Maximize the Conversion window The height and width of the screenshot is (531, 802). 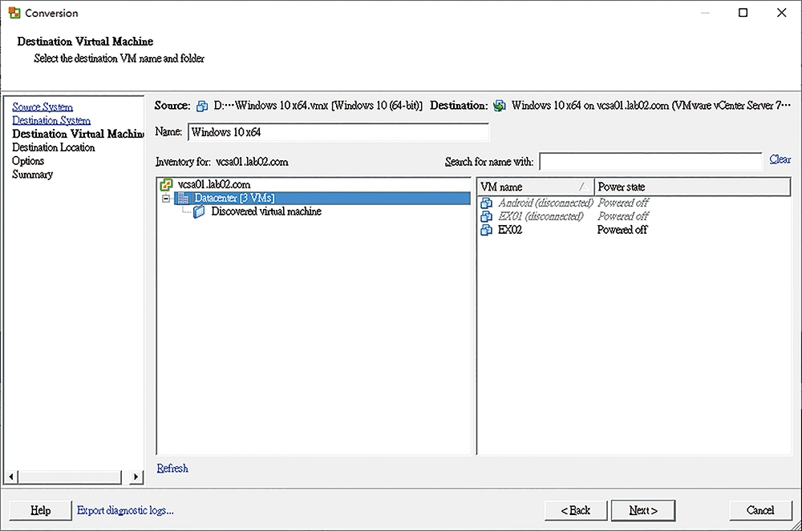(743, 13)
